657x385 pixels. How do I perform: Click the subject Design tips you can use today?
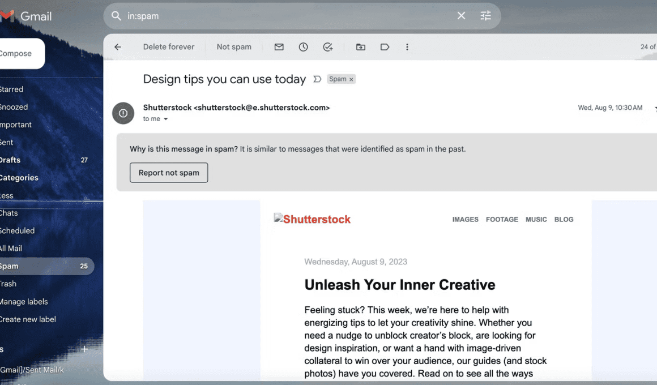pos(224,79)
